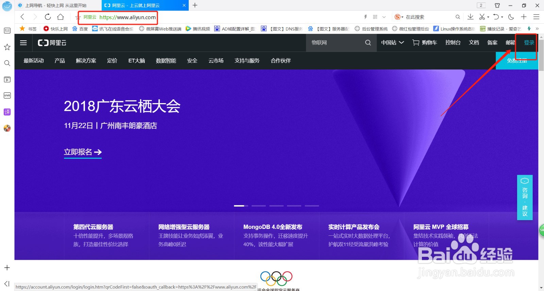Open the 购物车 shopping cart
This screenshot has width=544, height=291.
[x=425, y=43]
